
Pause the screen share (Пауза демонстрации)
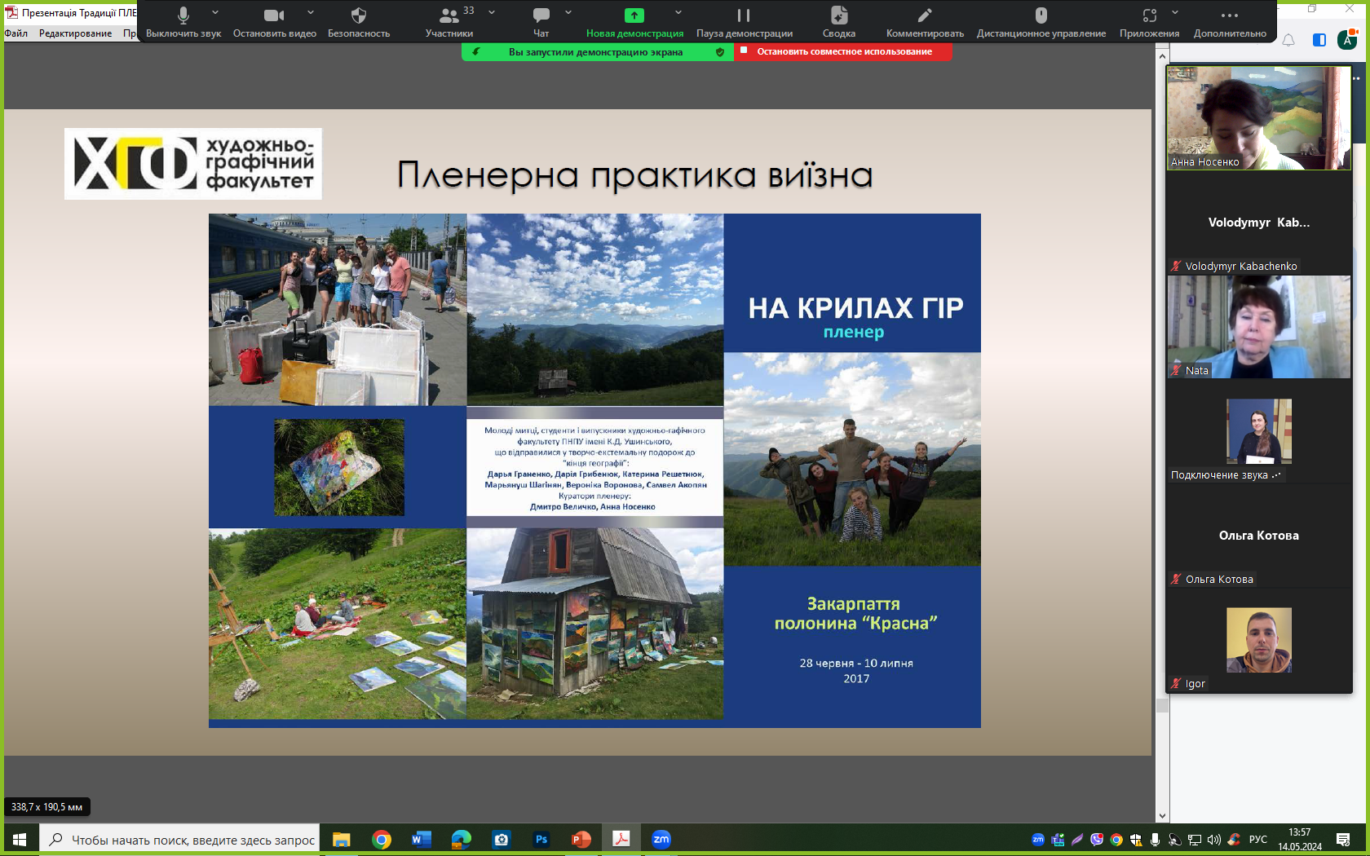(744, 16)
